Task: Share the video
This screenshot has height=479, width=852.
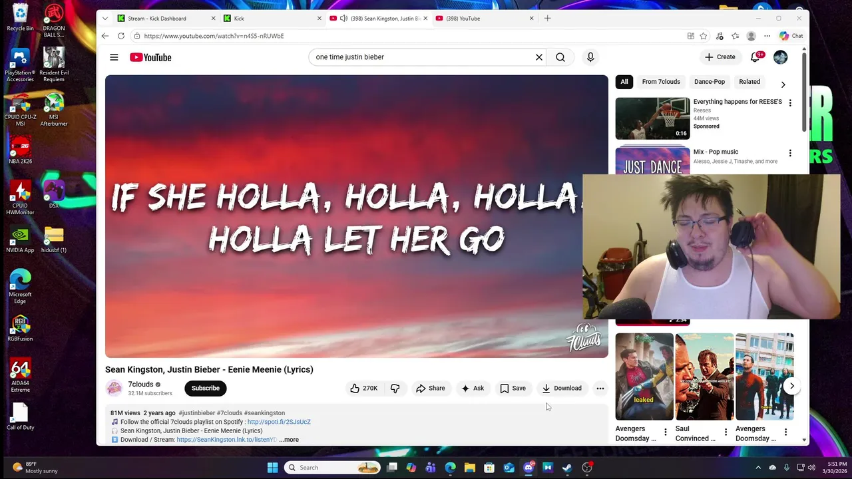Action: 430,389
